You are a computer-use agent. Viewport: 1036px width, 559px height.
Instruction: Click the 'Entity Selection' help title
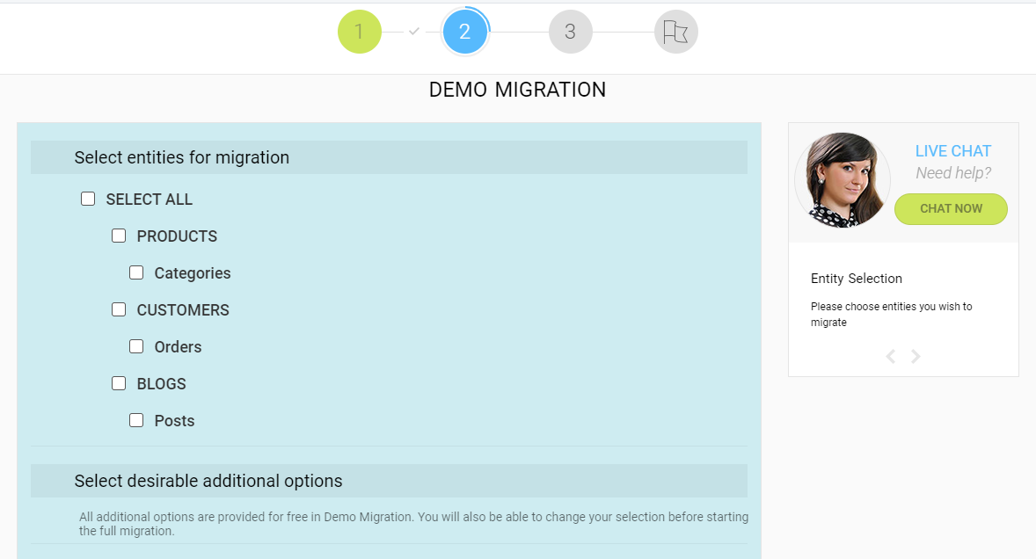click(x=857, y=279)
